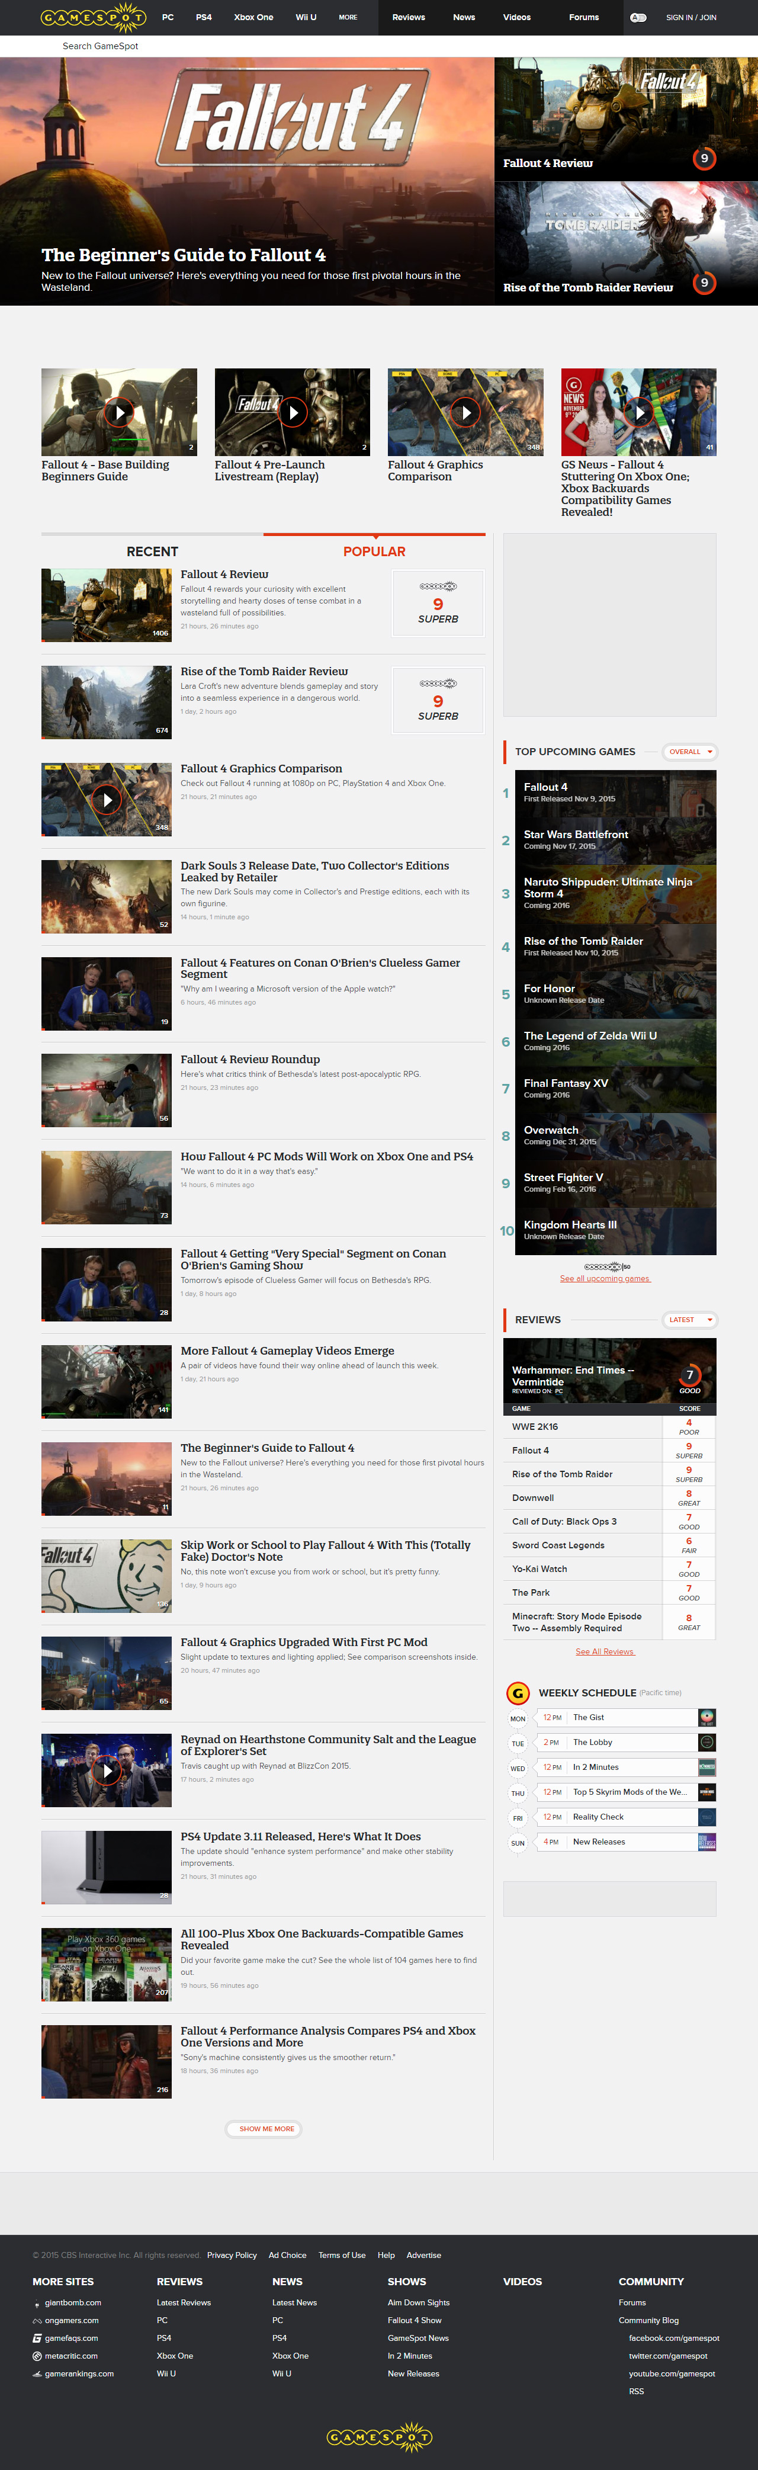Viewport: 758px width, 2470px height.
Task: Go to News in the top navigation
Action: (x=464, y=17)
